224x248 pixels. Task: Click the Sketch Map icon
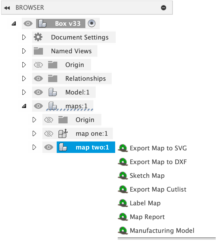pyautogui.click(x=123, y=176)
